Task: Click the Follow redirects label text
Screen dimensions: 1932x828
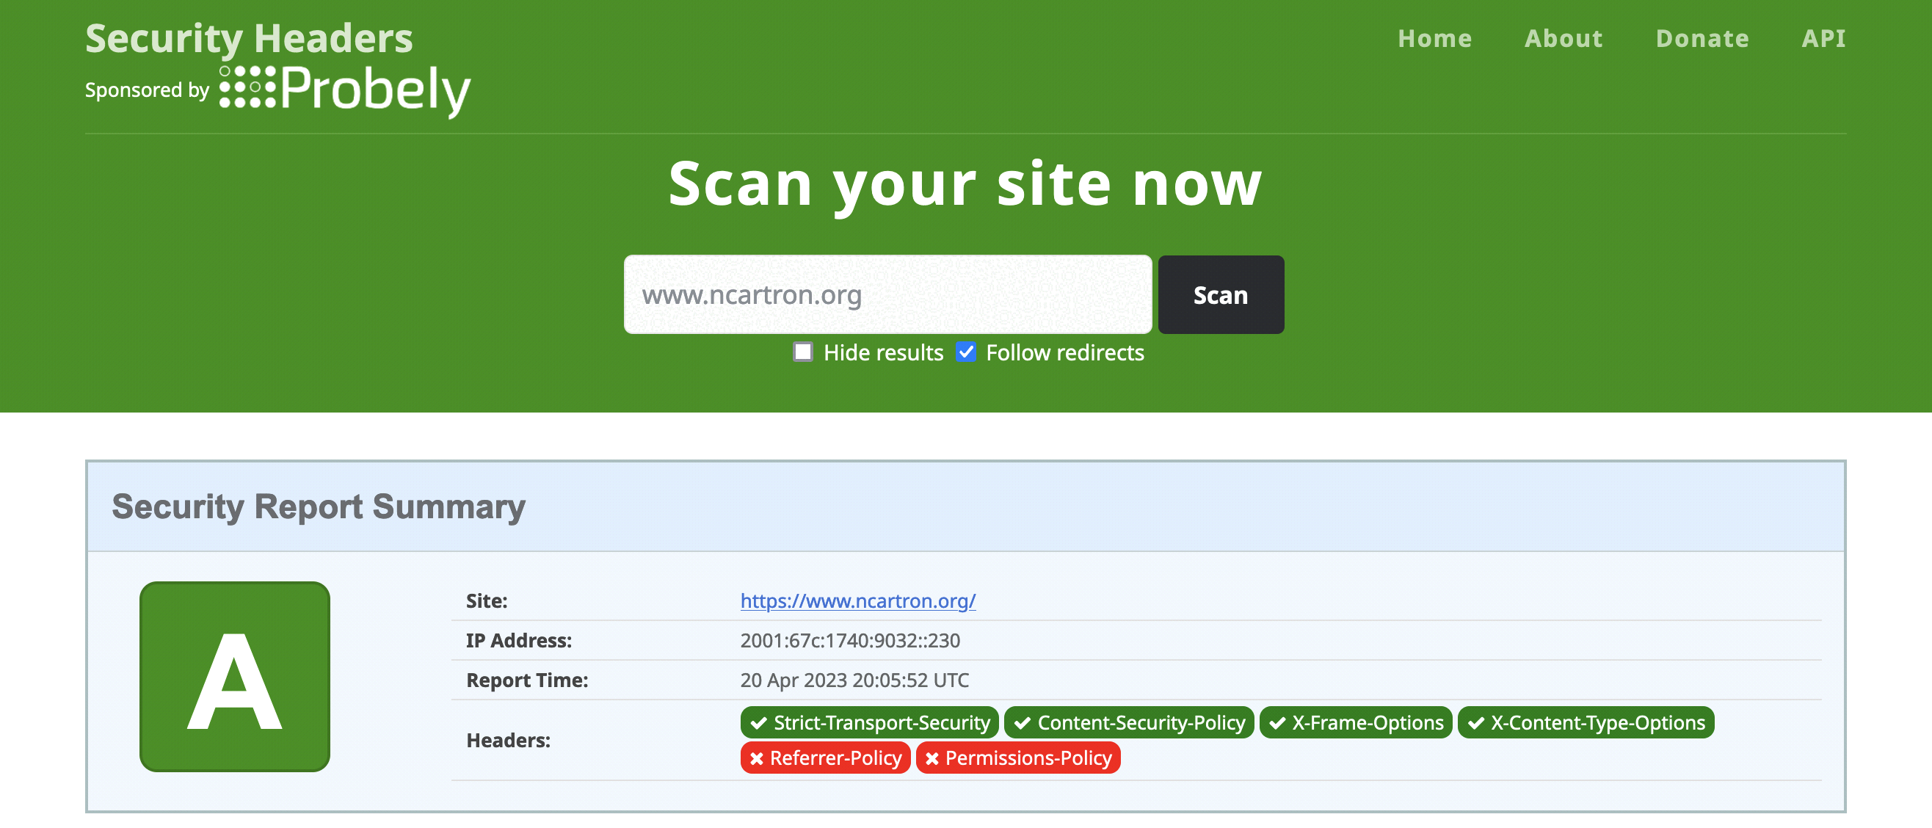Action: pos(1064,352)
